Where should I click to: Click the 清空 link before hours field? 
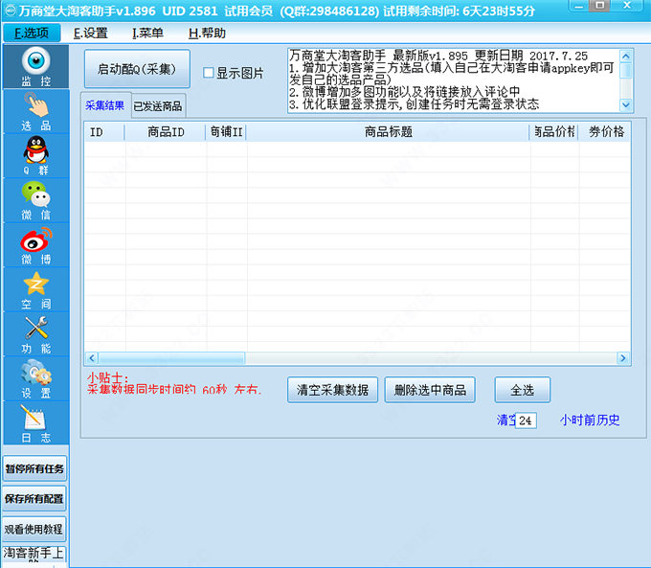pyautogui.click(x=505, y=420)
